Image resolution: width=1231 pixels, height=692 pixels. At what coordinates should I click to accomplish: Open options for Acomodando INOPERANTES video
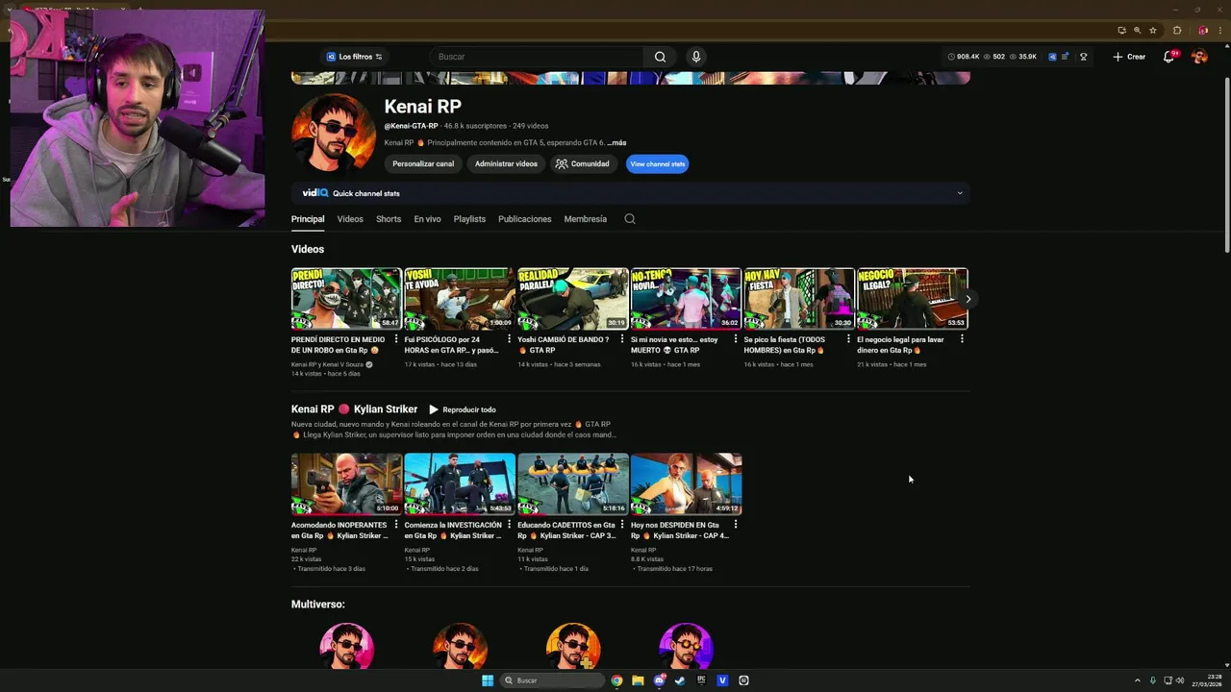pos(395,525)
